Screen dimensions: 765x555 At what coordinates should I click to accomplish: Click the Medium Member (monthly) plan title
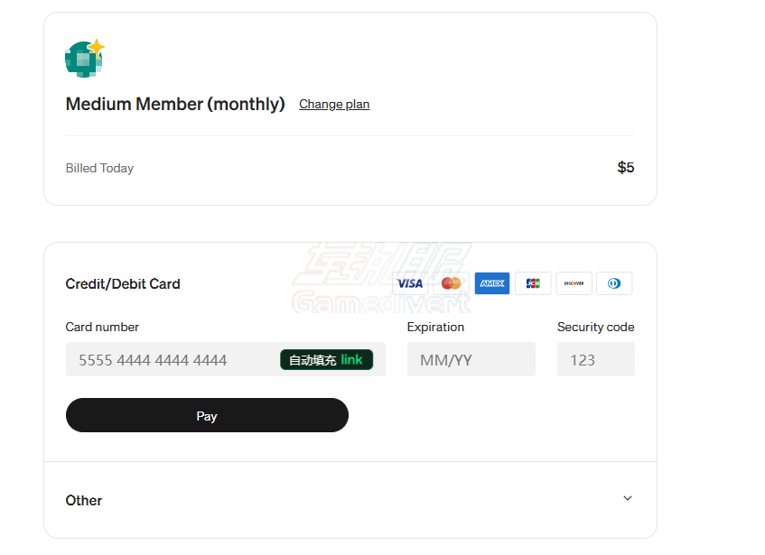pos(174,104)
